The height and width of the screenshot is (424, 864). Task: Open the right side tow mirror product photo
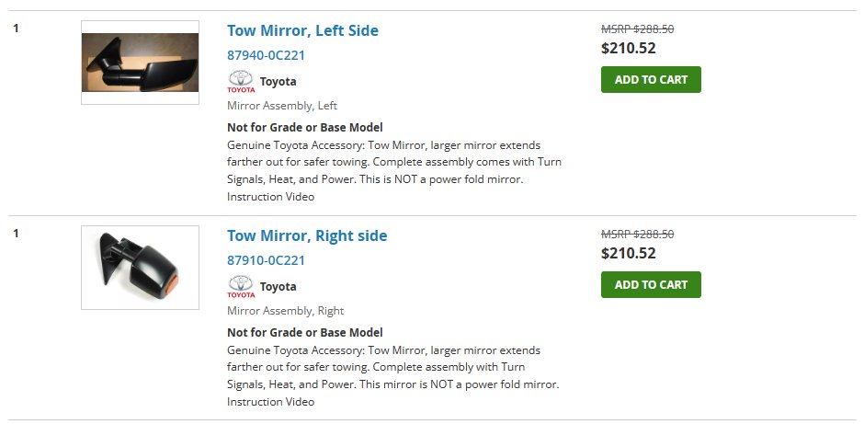[x=140, y=268]
